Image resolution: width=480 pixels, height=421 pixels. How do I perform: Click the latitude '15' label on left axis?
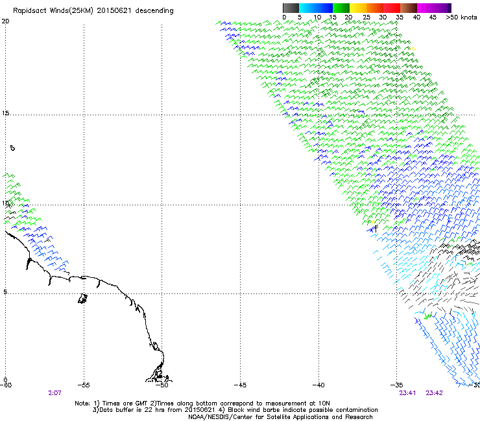[x=5, y=113]
